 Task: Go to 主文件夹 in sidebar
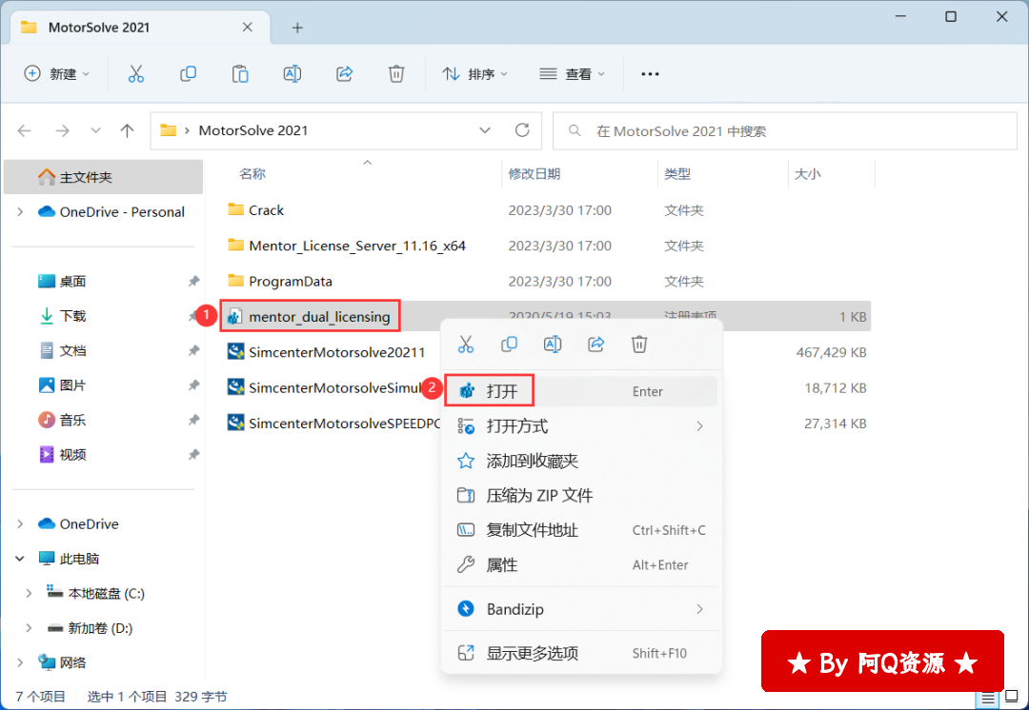103,177
